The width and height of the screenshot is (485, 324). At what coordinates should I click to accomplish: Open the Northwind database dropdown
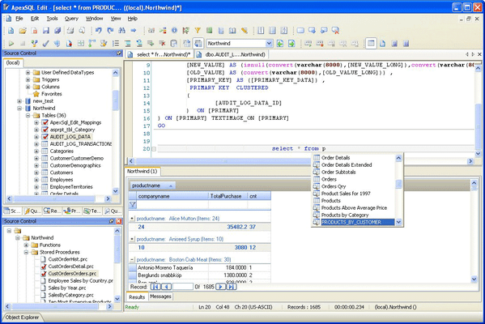(269, 44)
